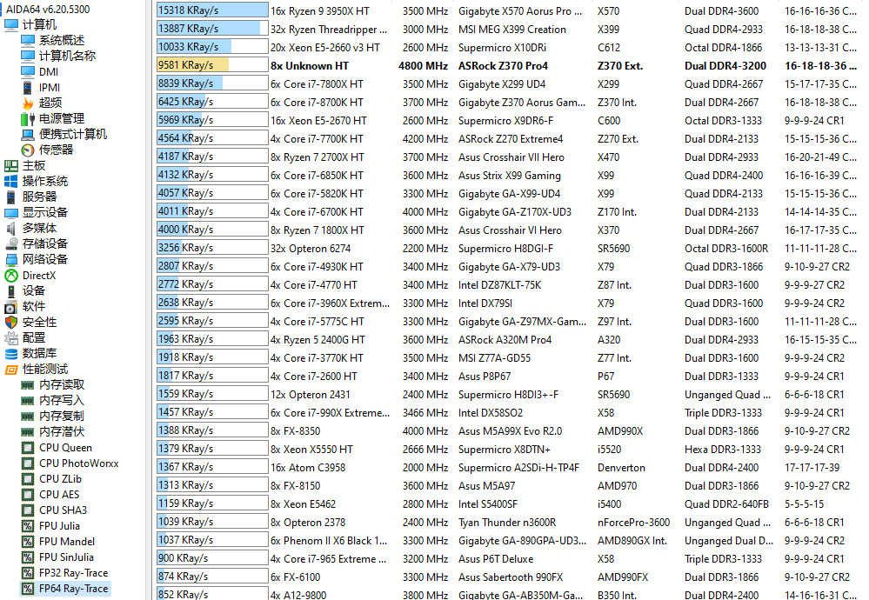This screenshot has height=600, width=869.
Task: Open the 内存读取 memory chip icon
Action: point(28,385)
